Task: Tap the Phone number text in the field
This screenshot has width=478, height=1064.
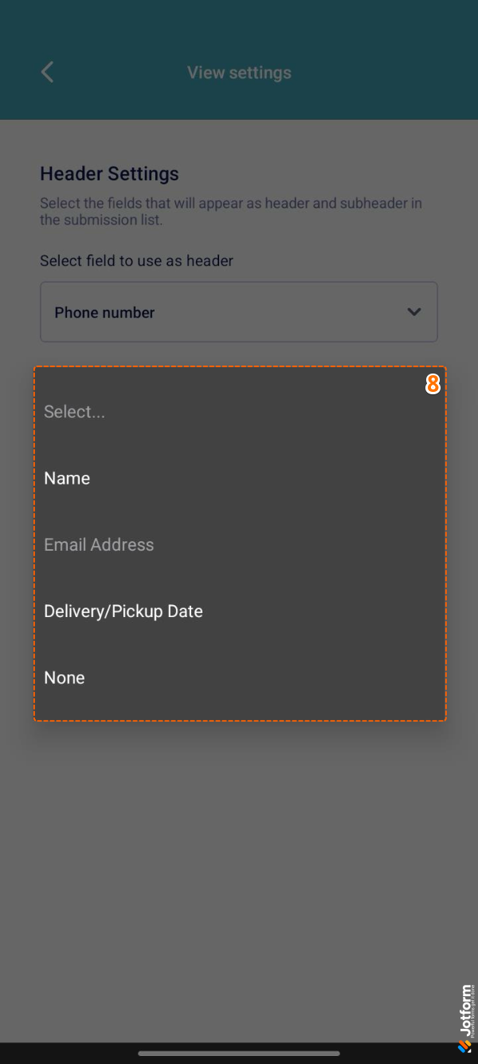Action: point(104,312)
